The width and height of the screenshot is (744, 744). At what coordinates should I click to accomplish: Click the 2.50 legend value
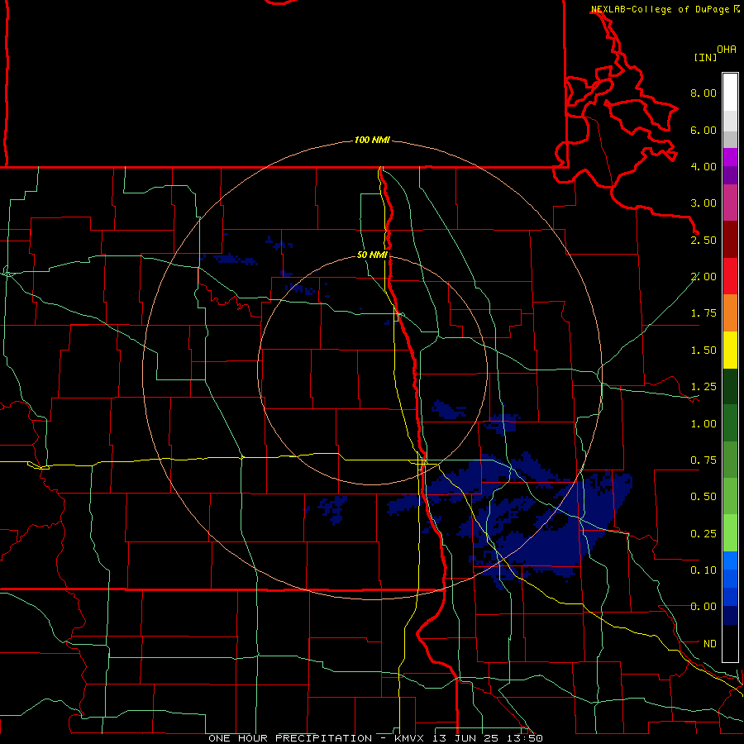703,240
